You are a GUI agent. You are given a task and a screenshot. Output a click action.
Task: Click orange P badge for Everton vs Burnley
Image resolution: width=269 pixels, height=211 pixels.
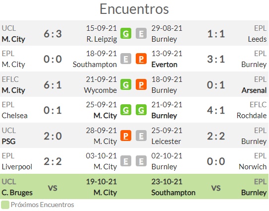(141, 59)
